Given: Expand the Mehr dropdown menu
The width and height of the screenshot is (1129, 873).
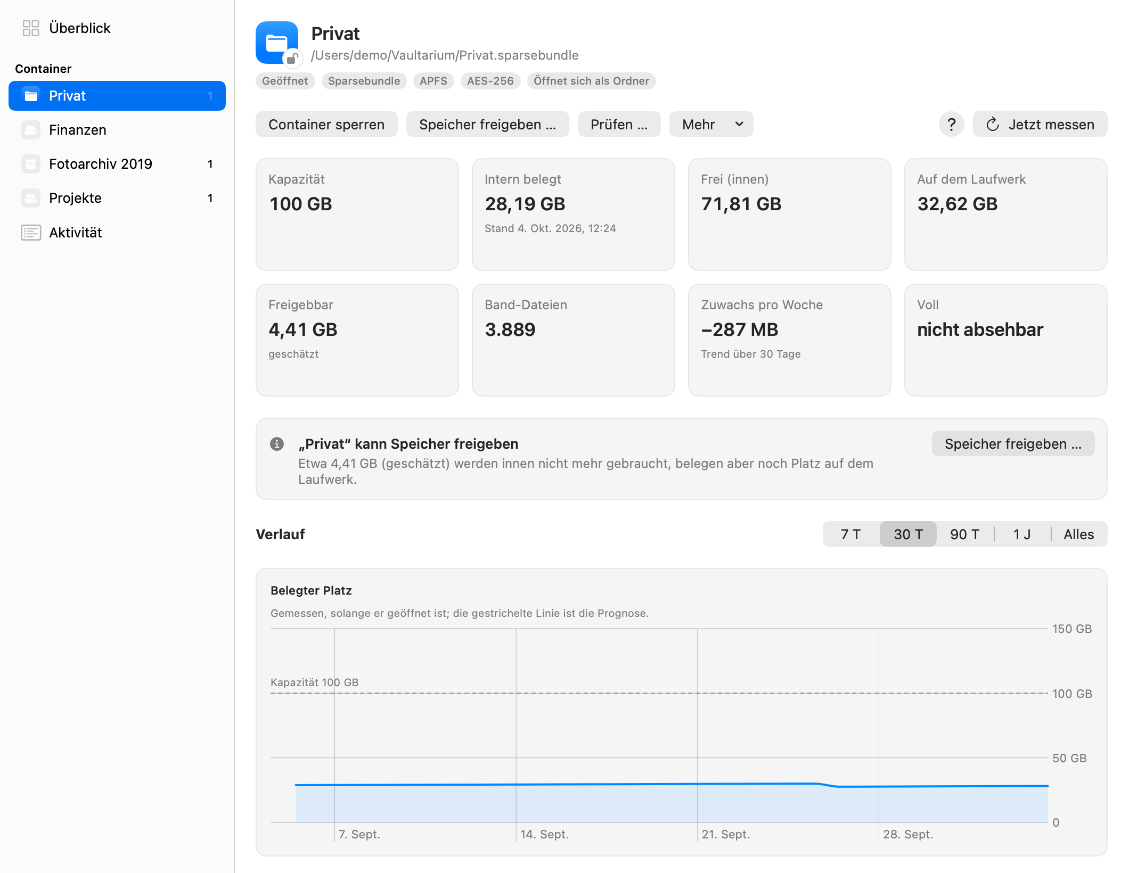Looking at the screenshot, I should 711,125.
